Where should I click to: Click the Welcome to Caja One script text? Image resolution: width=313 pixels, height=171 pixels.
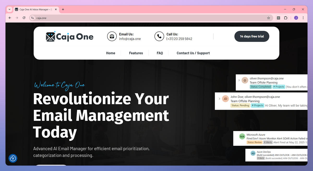pyautogui.click(x=59, y=85)
